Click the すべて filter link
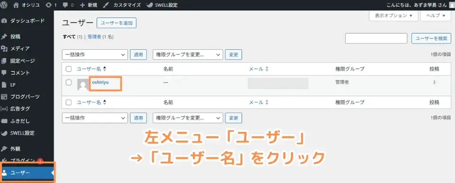 point(69,37)
